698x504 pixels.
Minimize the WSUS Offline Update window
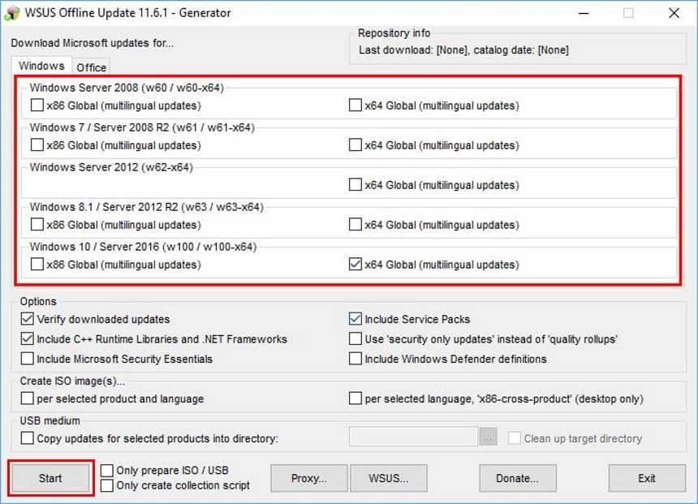[584, 13]
